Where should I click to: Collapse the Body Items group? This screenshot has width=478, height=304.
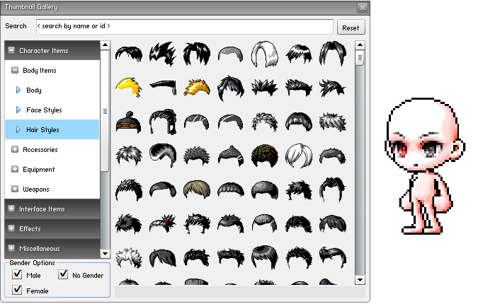click(15, 70)
